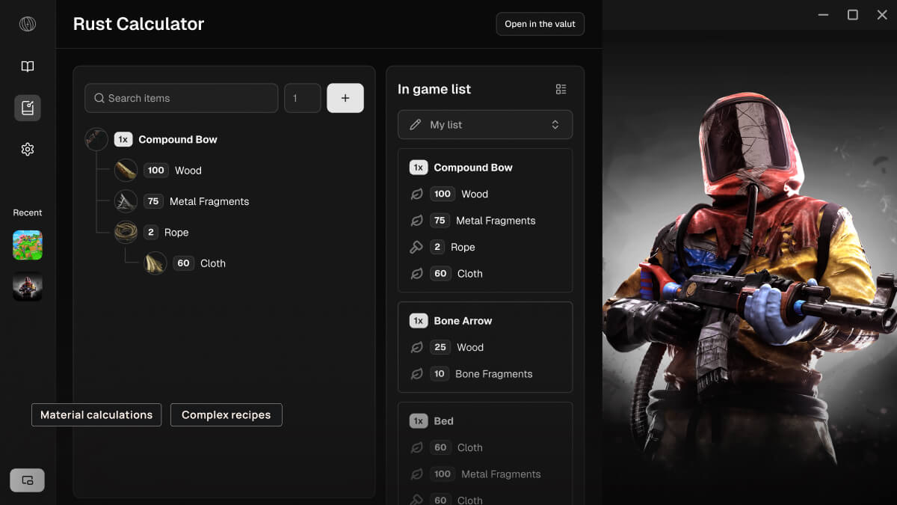Click the leaf icon beside 10 Bone Fragments

point(417,374)
